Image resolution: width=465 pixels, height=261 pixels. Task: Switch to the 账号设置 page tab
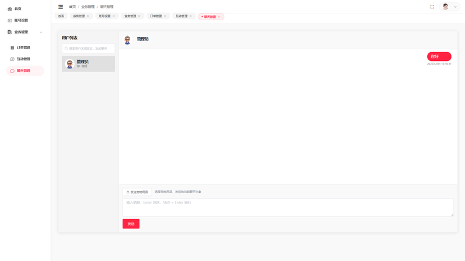point(105,16)
